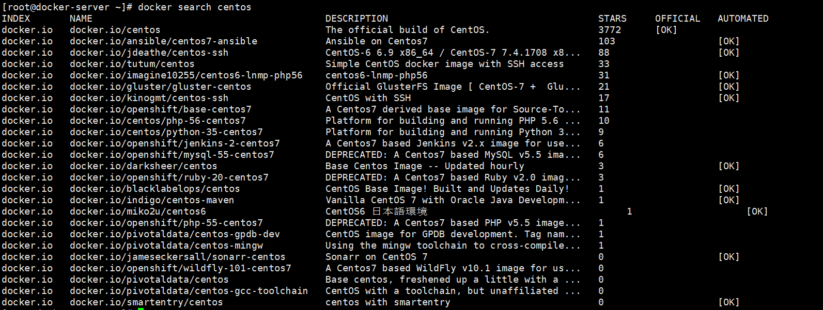The image size is (823, 310).
Task: Click "The official build of CentOS." description
Action: pyautogui.click(x=407, y=30)
